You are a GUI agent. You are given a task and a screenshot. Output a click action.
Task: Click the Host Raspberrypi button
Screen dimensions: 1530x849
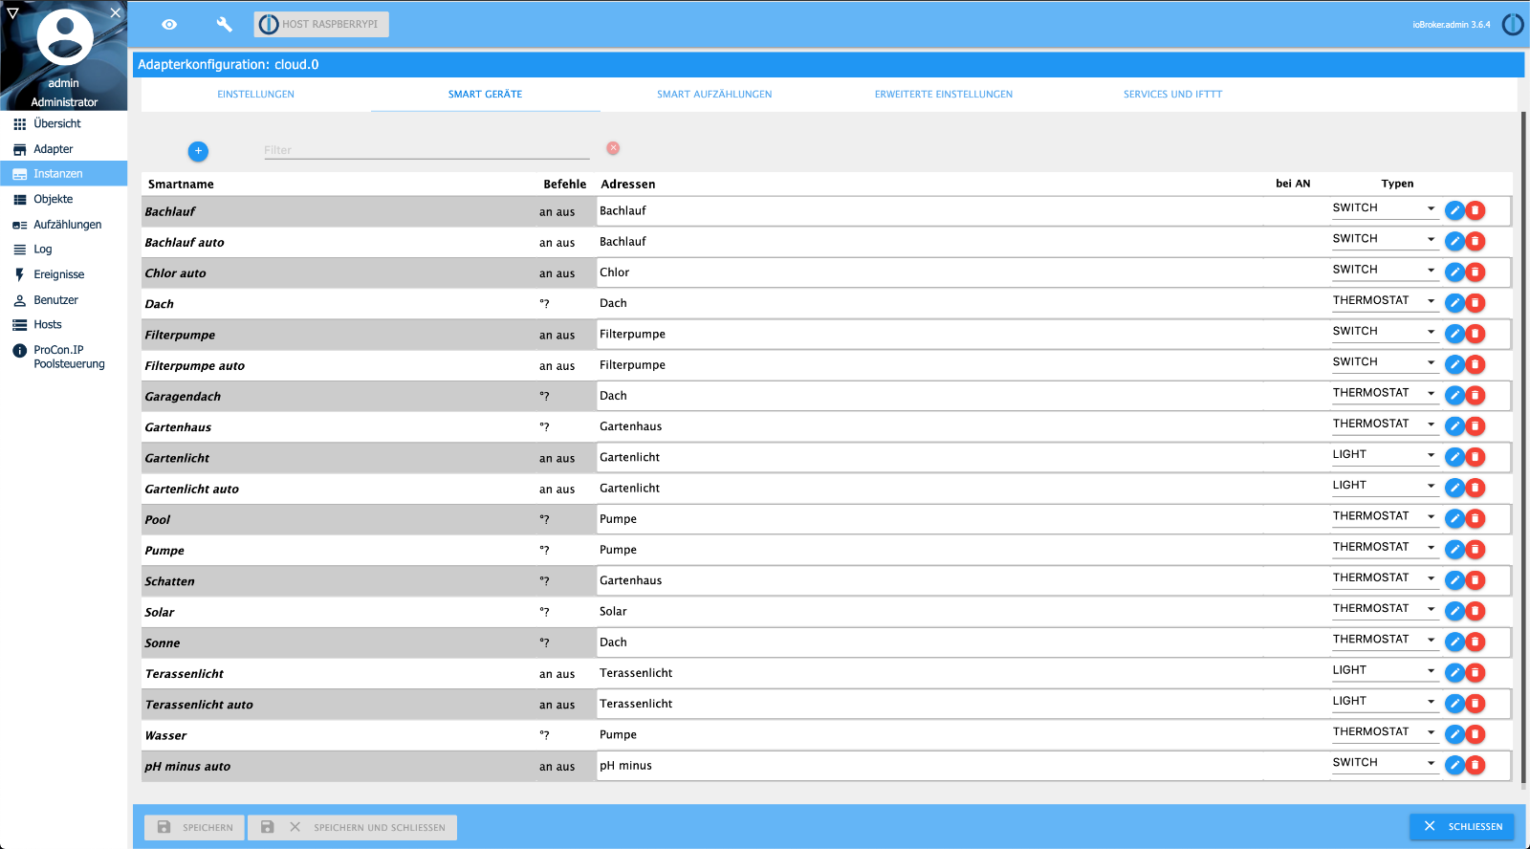click(321, 25)
